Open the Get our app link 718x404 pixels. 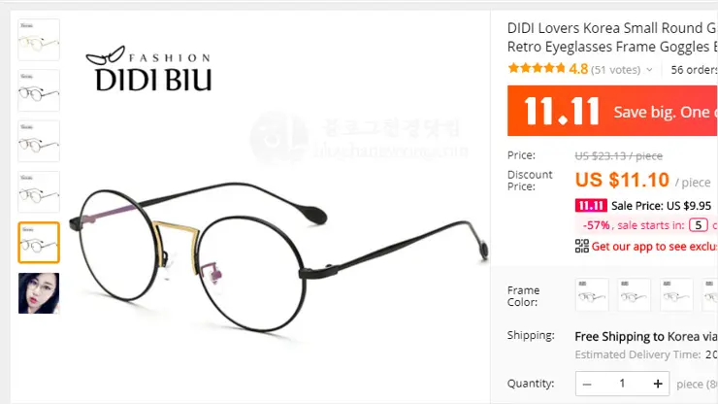(654, 247)
